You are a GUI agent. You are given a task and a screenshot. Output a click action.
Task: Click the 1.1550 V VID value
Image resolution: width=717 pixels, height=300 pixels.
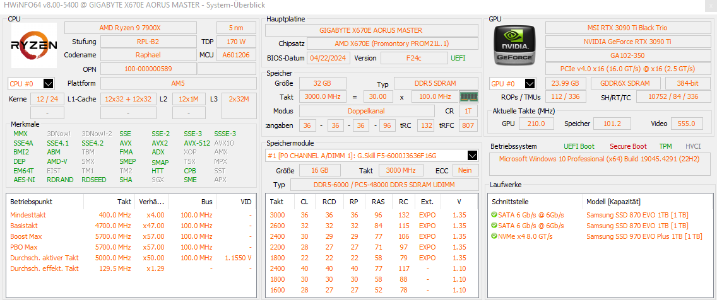click(238, 258)
